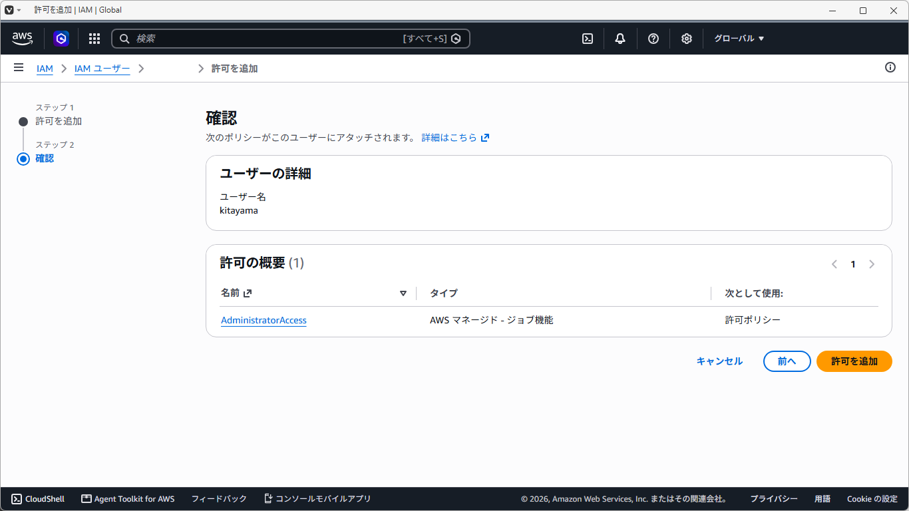Select step 2 確認 in wizard
This screenshot has width=909, height=511.
(45, 158)
